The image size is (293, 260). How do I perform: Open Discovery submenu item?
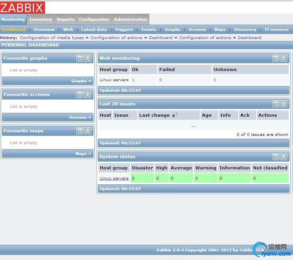(245, 29)
